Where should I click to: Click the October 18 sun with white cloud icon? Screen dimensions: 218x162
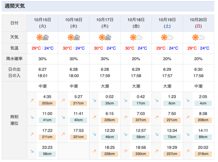tap(136, 38)
